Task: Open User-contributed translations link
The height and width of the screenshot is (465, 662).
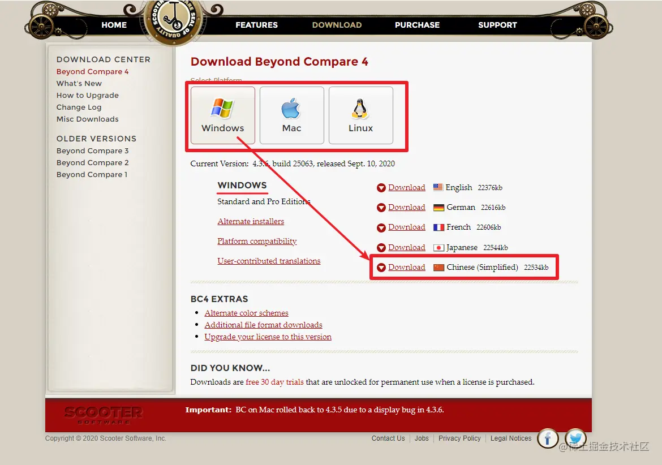Action: tap(269, 261)
